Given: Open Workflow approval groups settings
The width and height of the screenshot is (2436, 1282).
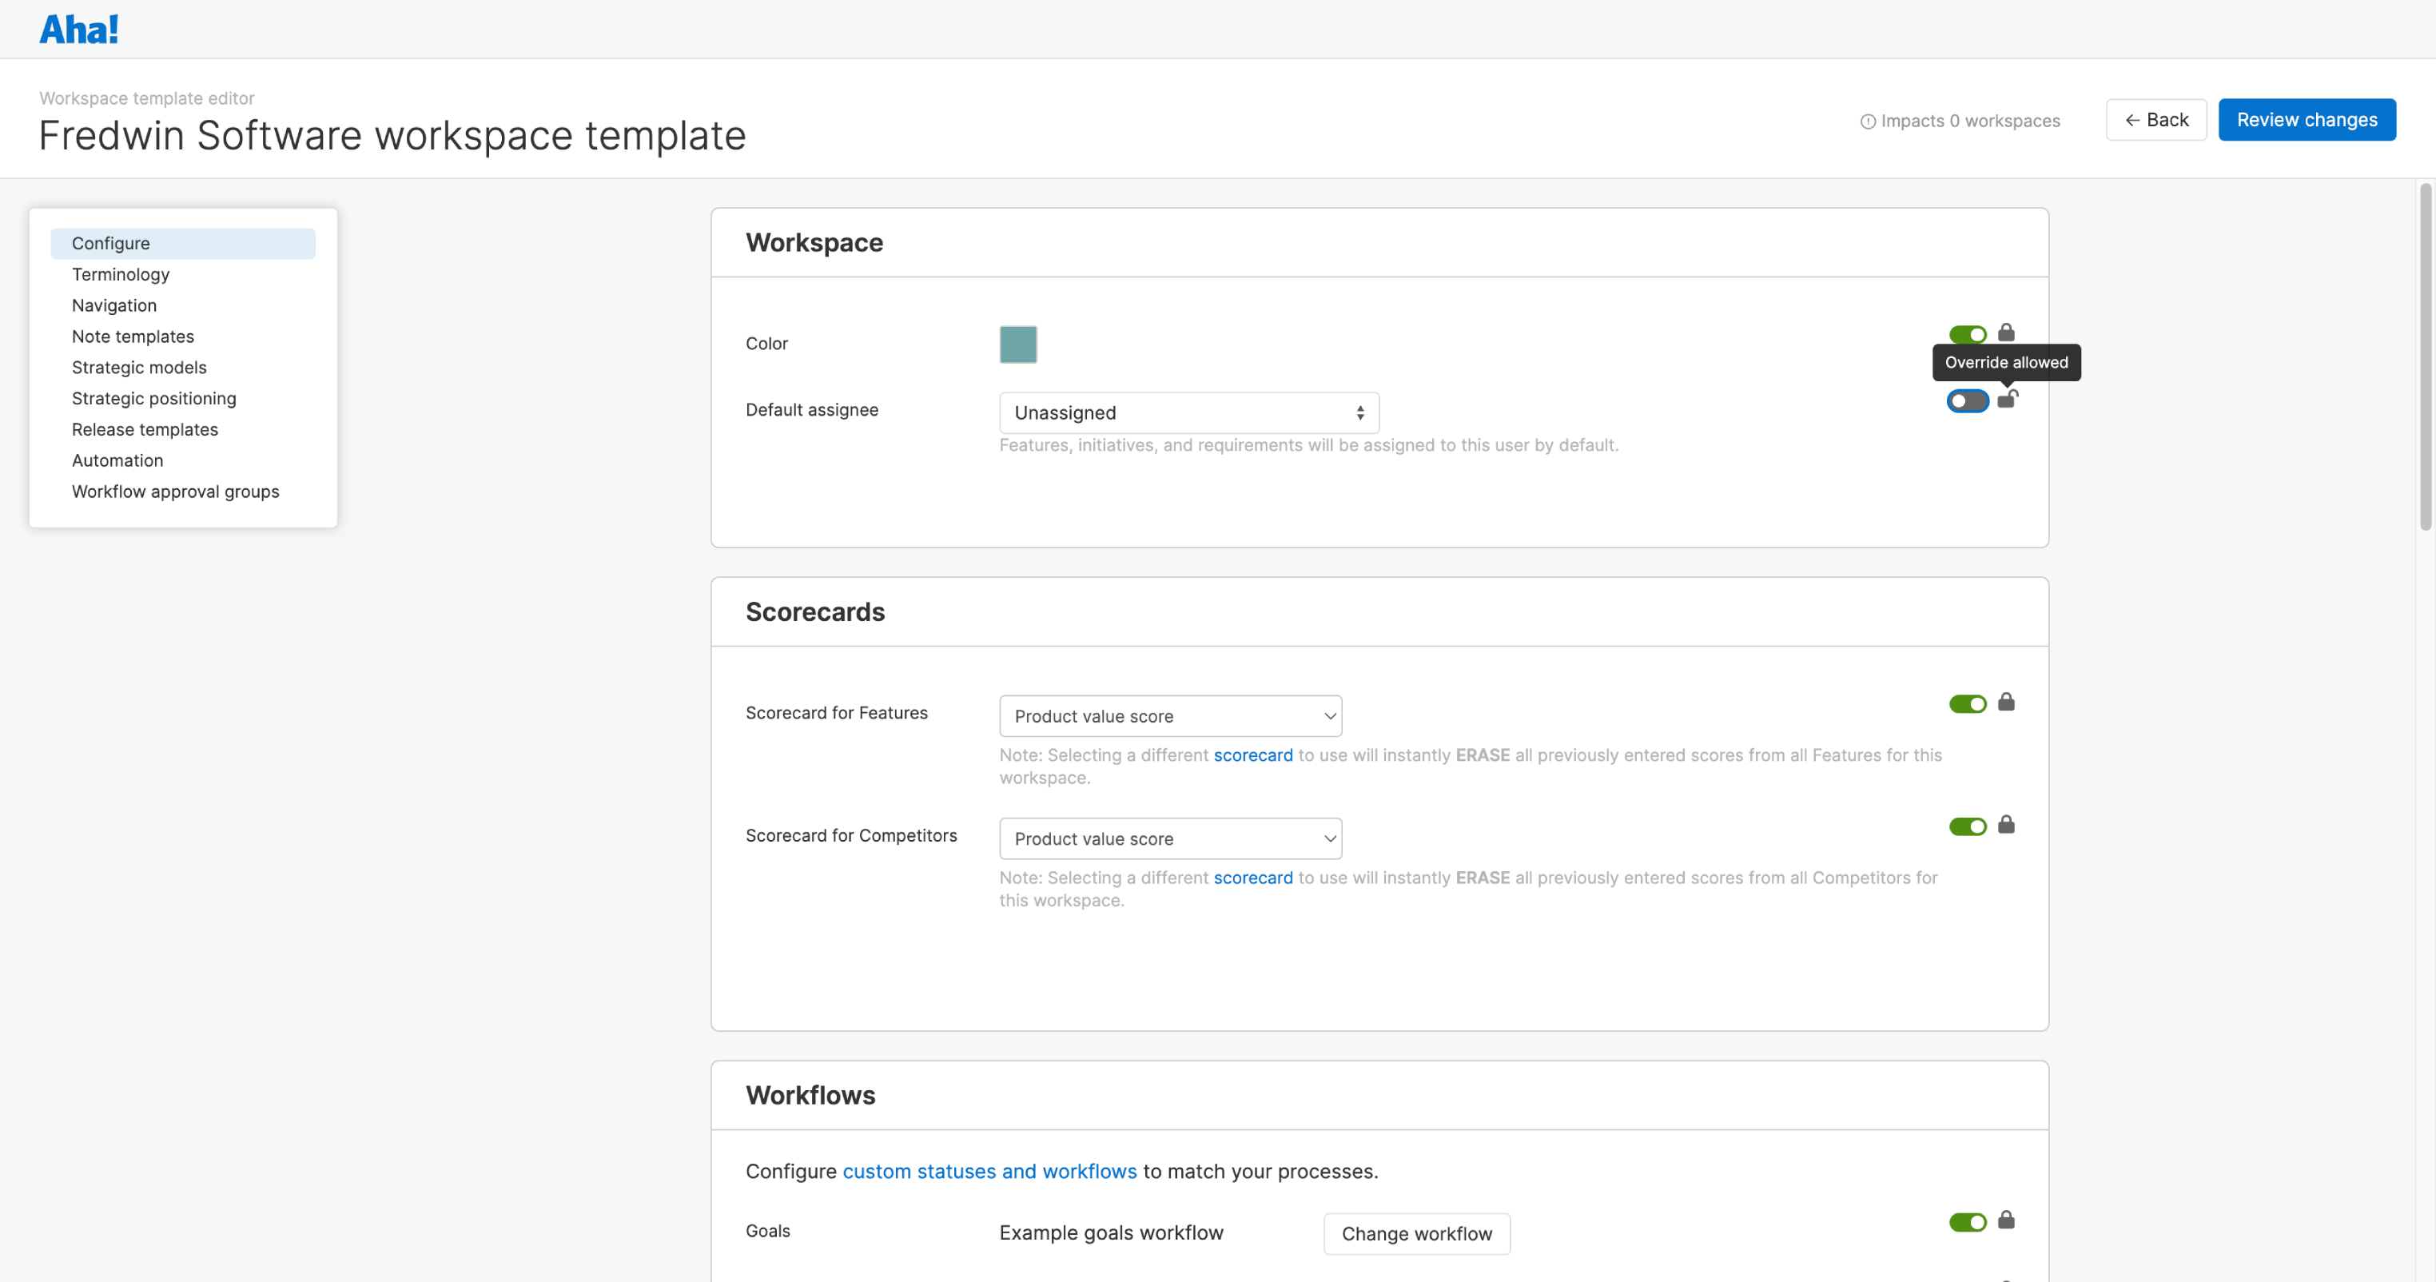Looking at the screenshot, I should [175, 491].
